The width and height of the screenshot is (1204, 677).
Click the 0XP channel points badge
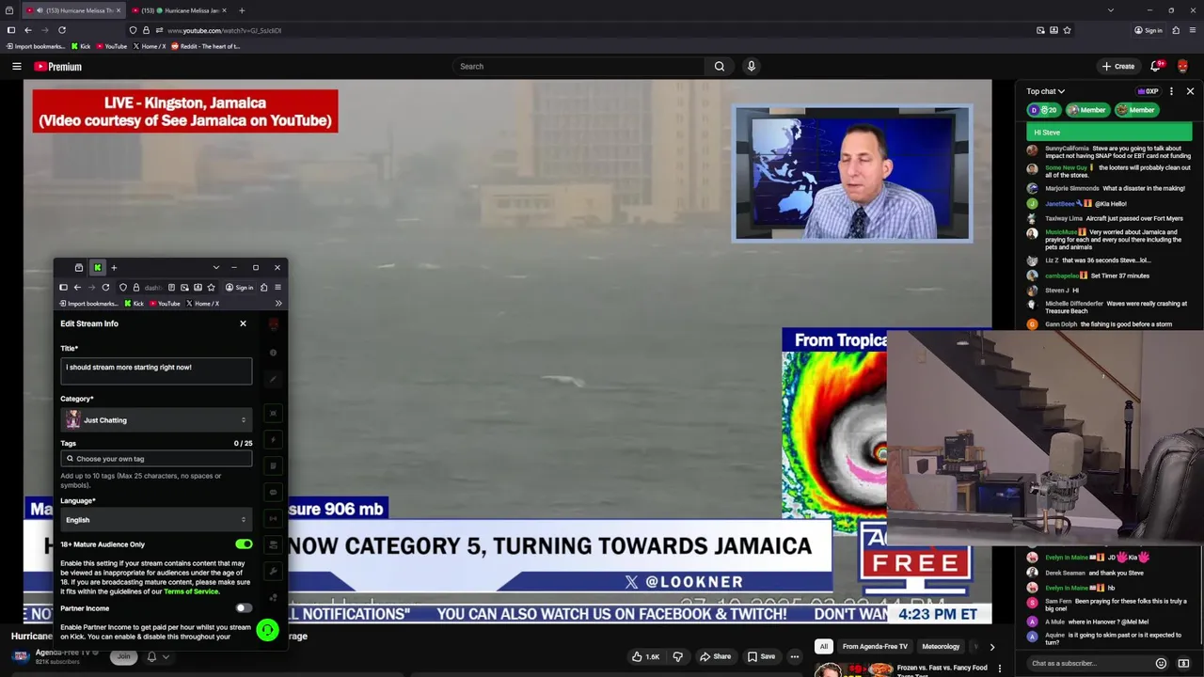pyautogui.click(x=1148, y=91)
